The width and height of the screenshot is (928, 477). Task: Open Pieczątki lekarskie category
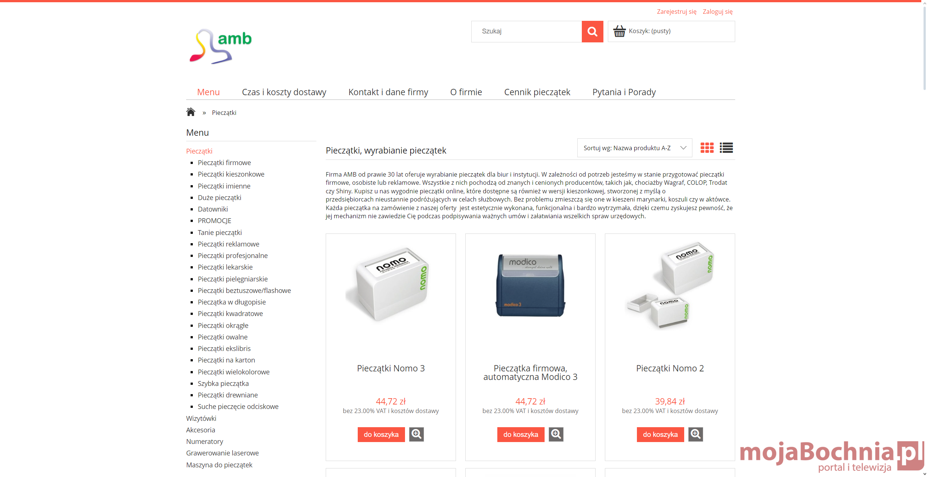coord(225,267)
